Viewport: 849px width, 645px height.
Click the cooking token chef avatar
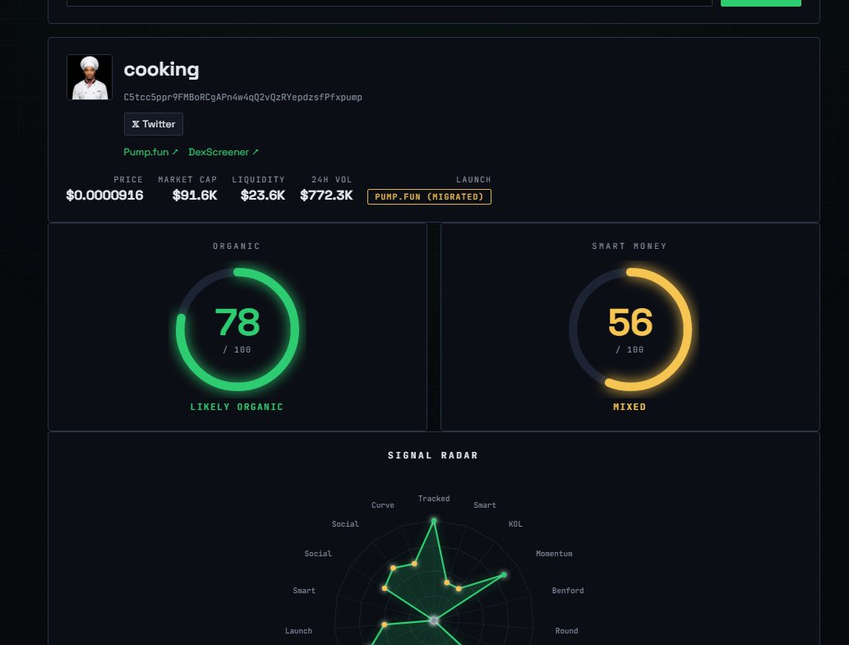[90, 77]
